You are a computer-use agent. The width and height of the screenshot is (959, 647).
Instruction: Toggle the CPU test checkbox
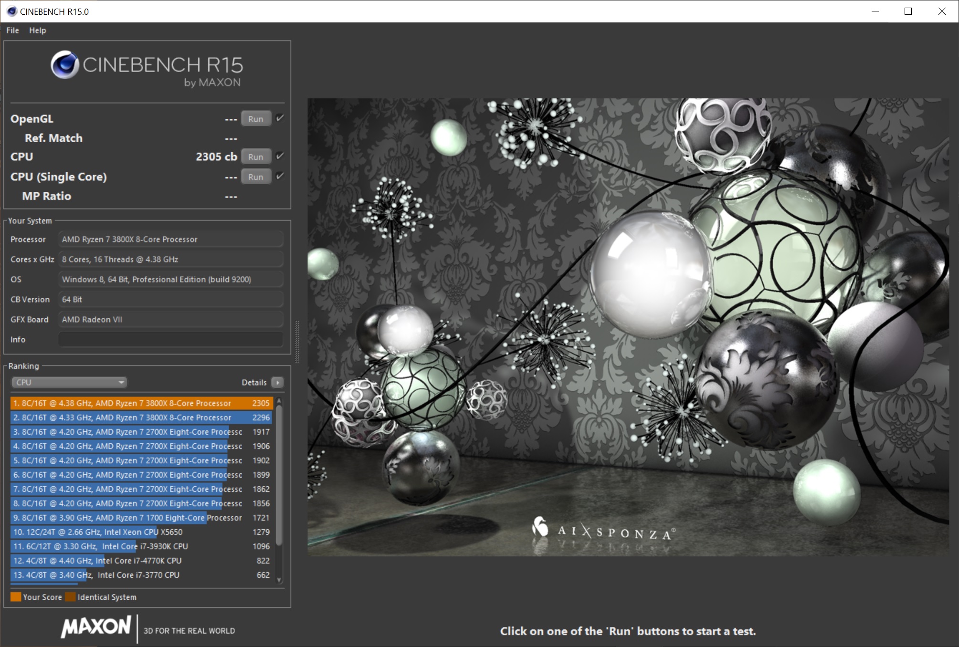coord(280,156)
